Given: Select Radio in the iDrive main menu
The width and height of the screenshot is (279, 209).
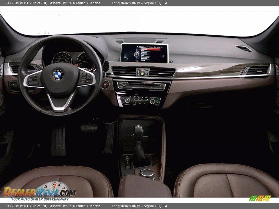Looking at the screenshot, I should click(143, 51).
